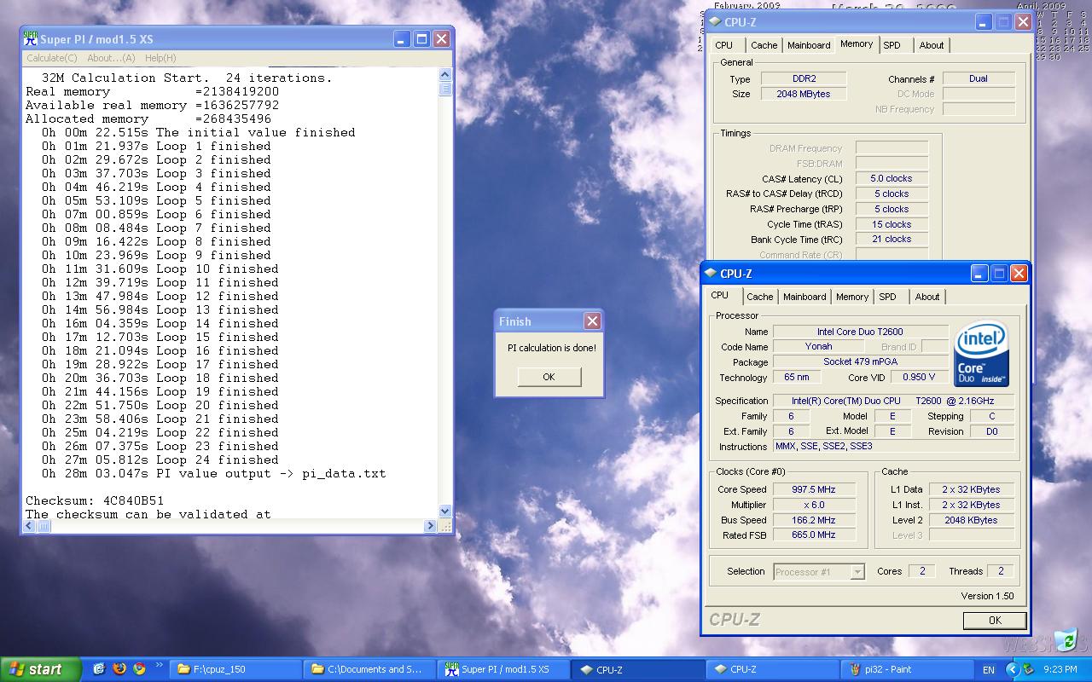Click the Cycle Time tRAS 15 clocks value
Viewport: 1092px width, 682px height.
(892, 224)
